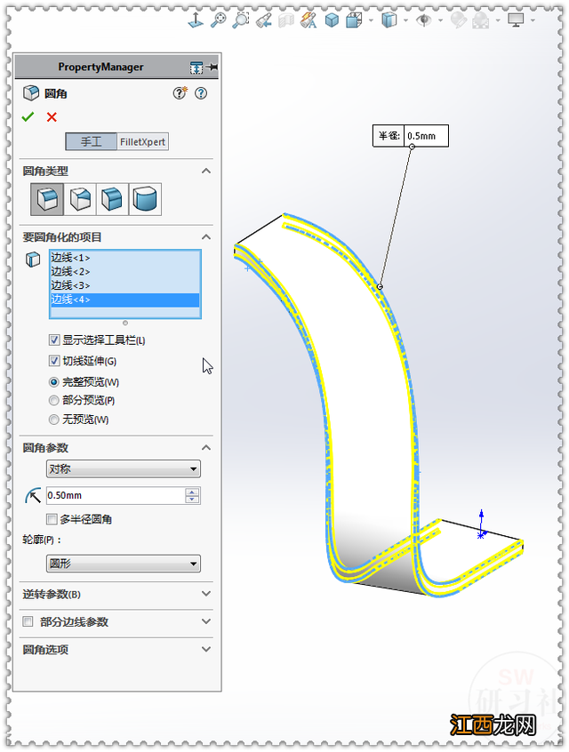Collapse the 圆角类型 section
The width and height of the screenshot is (569, 752).
(206, 171)
